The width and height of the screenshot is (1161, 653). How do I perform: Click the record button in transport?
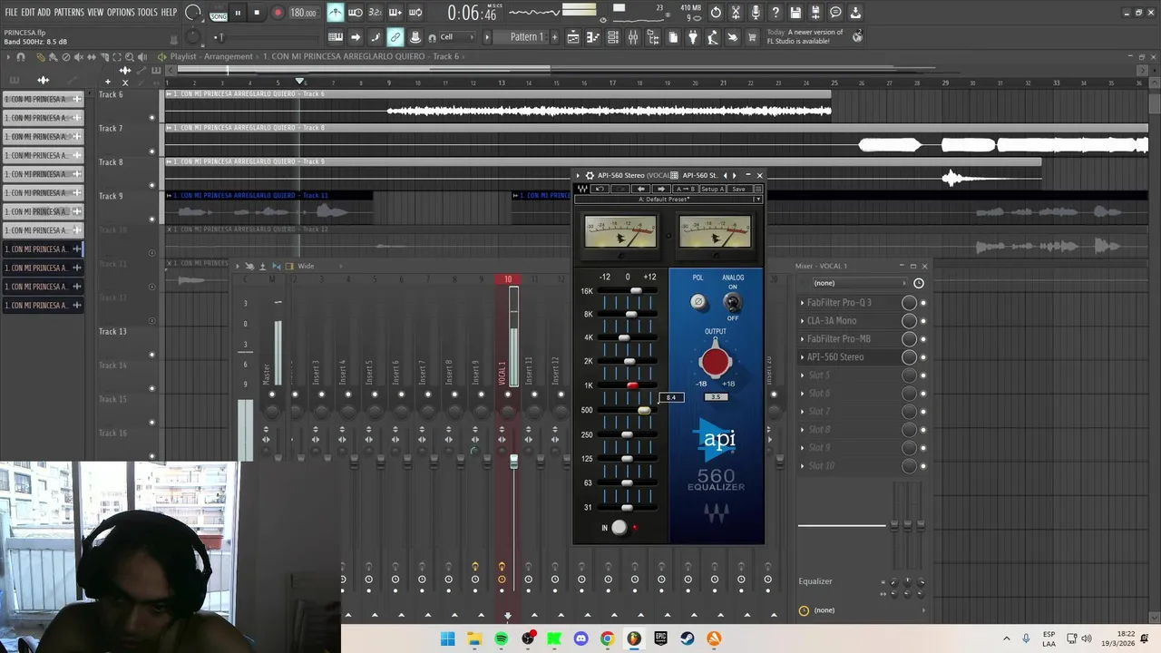[278, 13]
